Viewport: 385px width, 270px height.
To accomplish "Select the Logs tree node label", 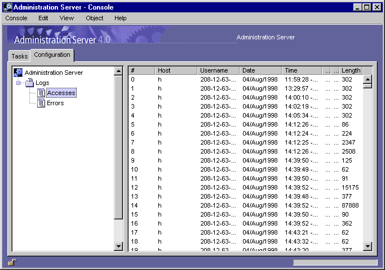I will tap(42, 83).
